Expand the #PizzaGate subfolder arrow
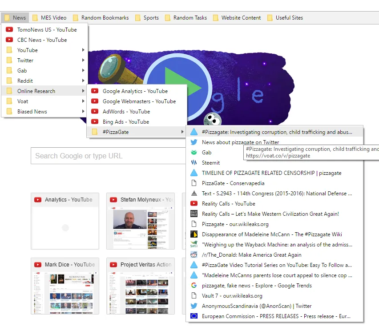This screenshot has height=331, width=379. coord(182,132)
